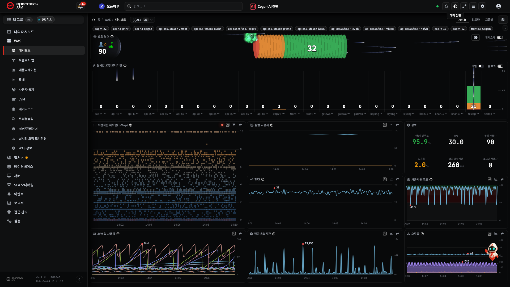Image resolution: width=510 pixels, height=287 pixels.
Task: Click the request viewer cylinder showing 32
Action: coord(300,47)
